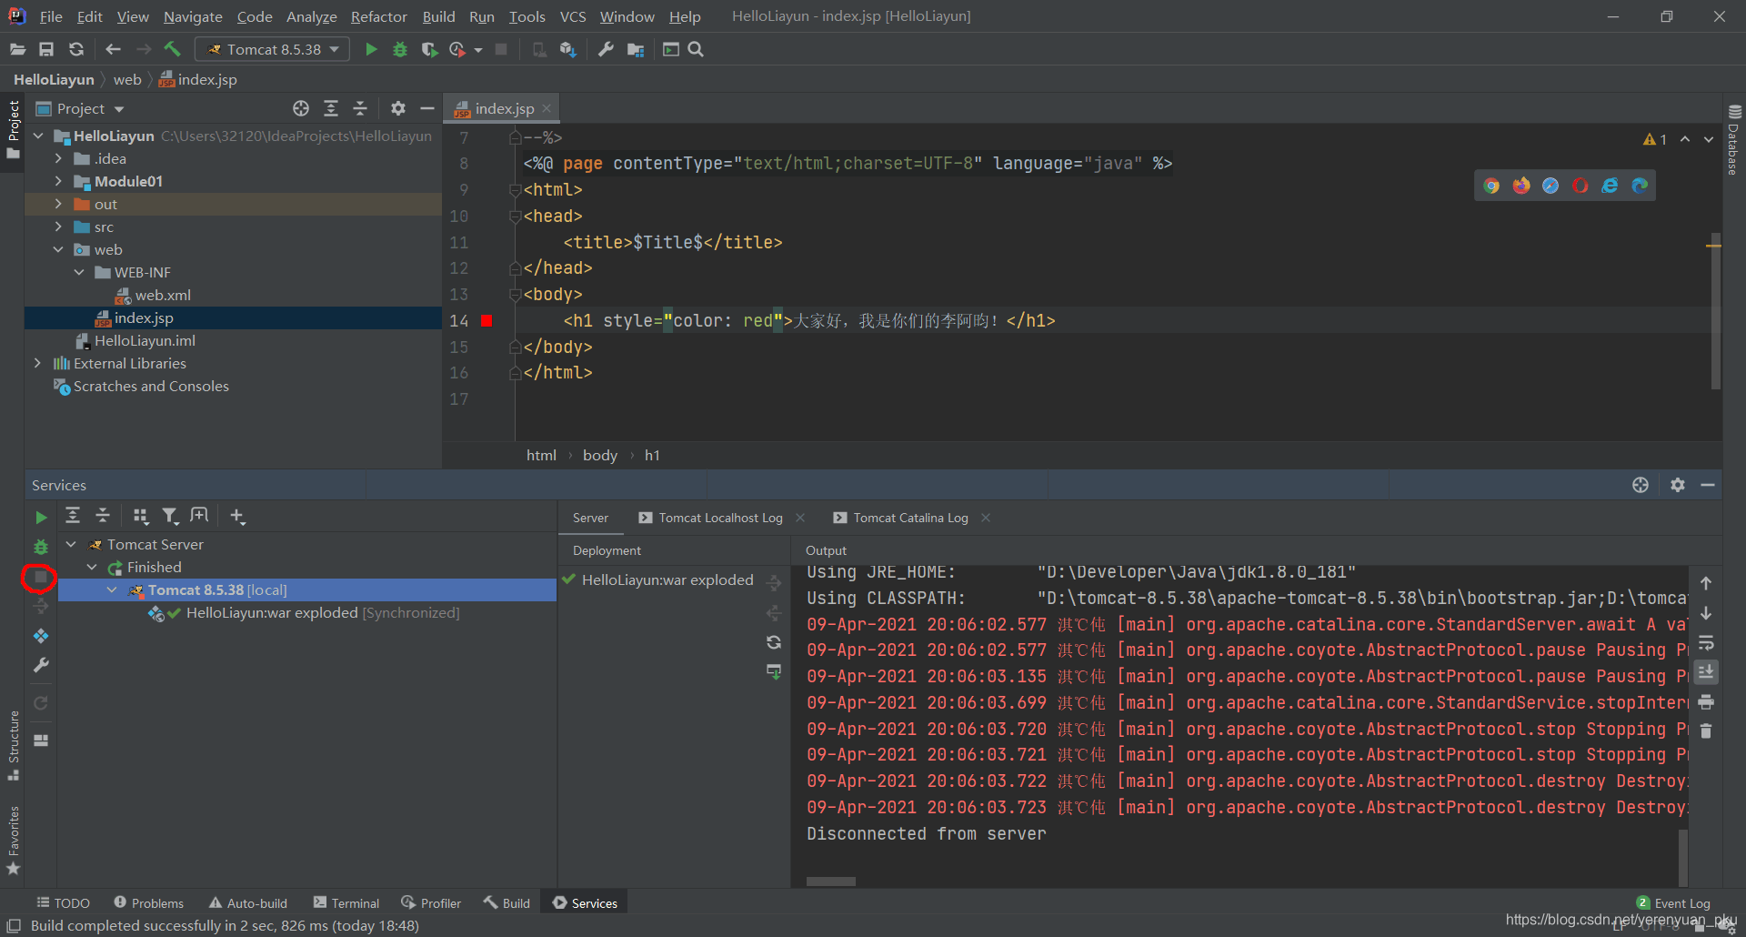1746x937 pixels.
Task: Click the h1 breadcrumb in editor
Action: (x=652, y=455)
